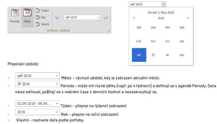Select month bře in the calendar
Image resolution: width=217 pixels, height=124 pixels.
pyautogui.click(x=167, y=27)
